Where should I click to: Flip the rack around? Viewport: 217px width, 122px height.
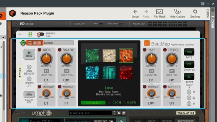(159, 14)
